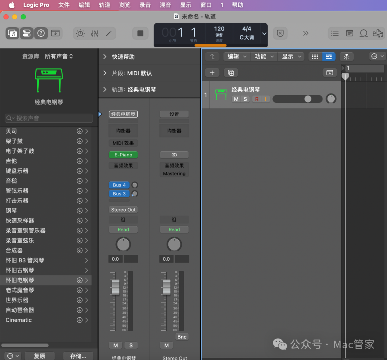
Task: Expand the 片段: MIDI 默认 section
Action: click(x=105, y=73)
